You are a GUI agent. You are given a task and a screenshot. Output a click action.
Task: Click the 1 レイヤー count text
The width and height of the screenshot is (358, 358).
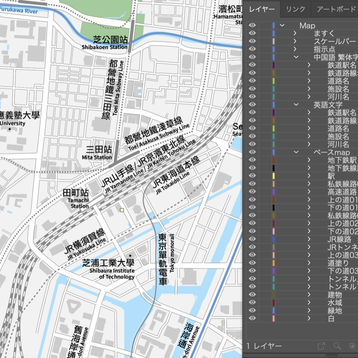coord(264,346)
